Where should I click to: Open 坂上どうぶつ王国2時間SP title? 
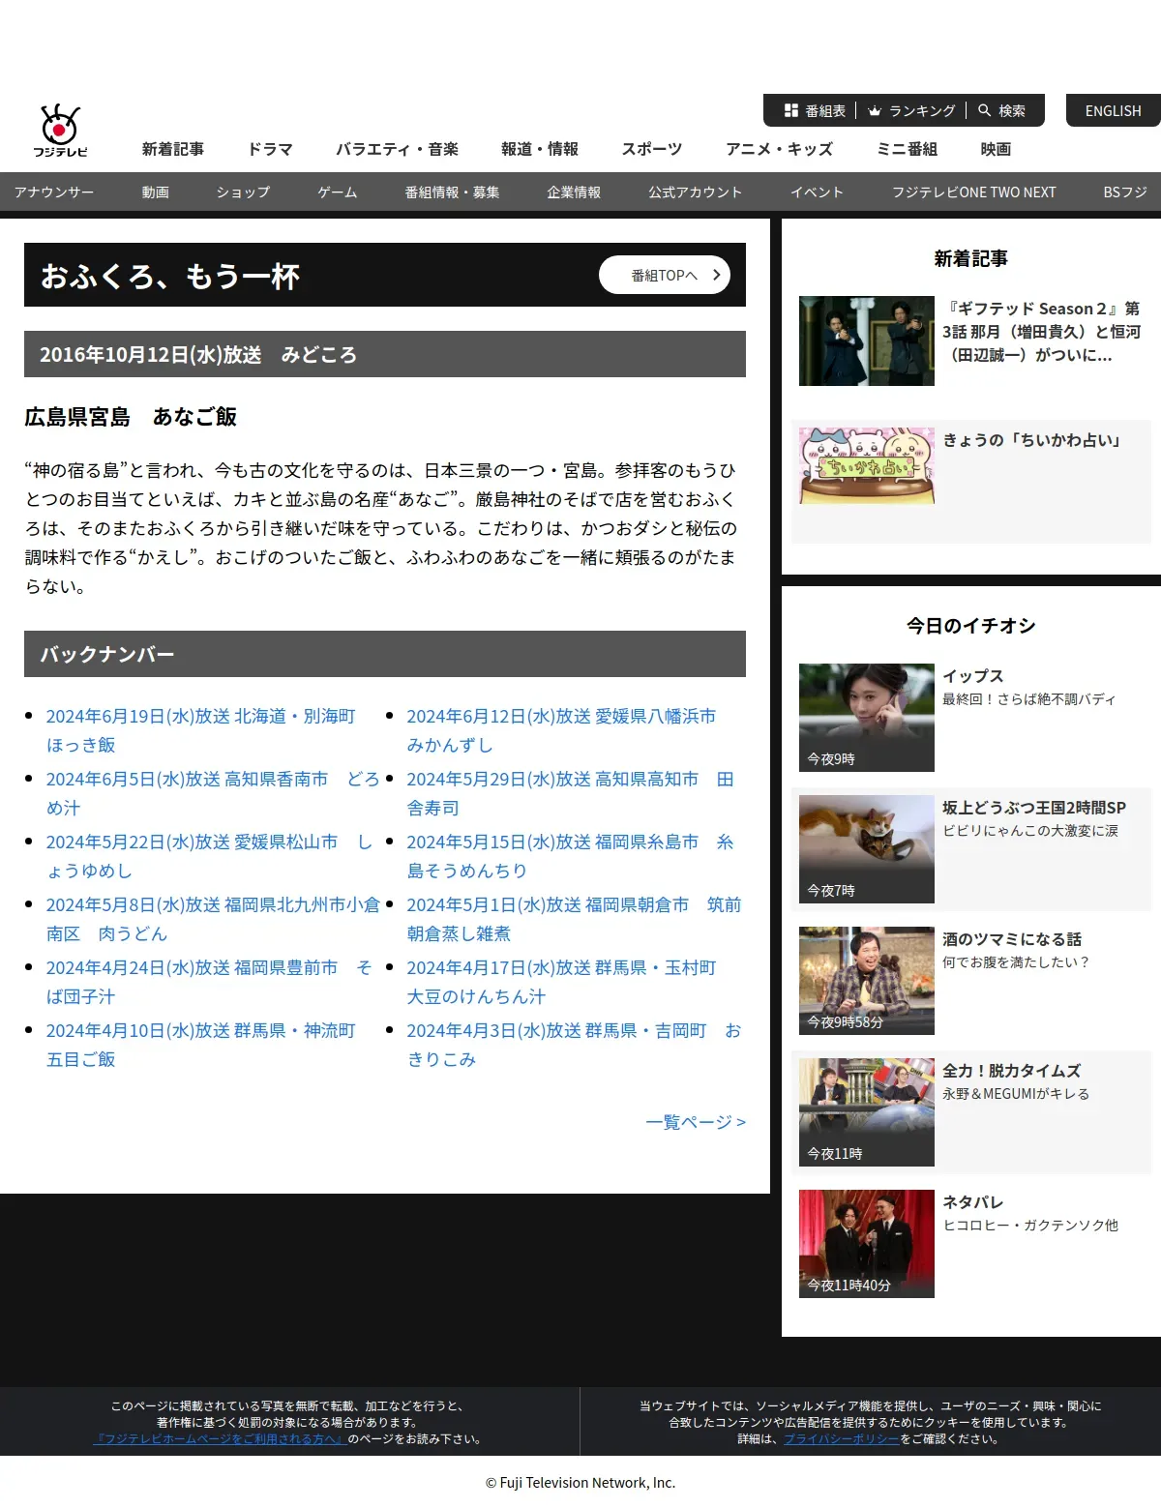pos(1034,808)
